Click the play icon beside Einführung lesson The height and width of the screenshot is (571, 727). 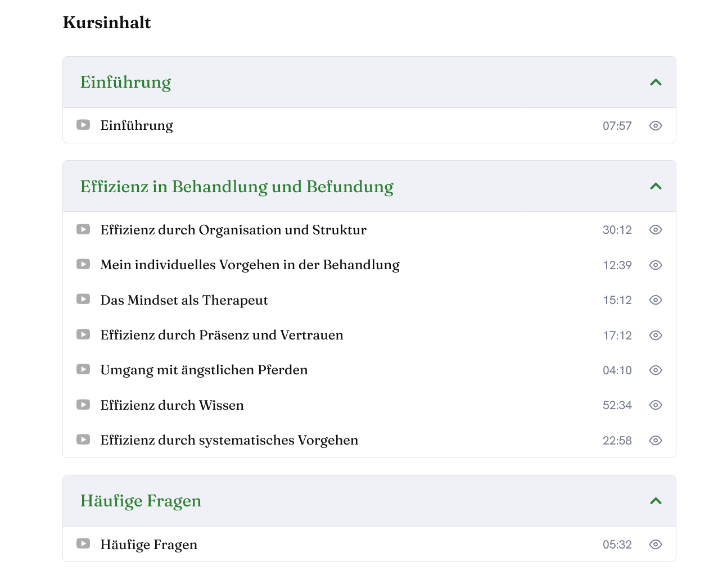83,125
